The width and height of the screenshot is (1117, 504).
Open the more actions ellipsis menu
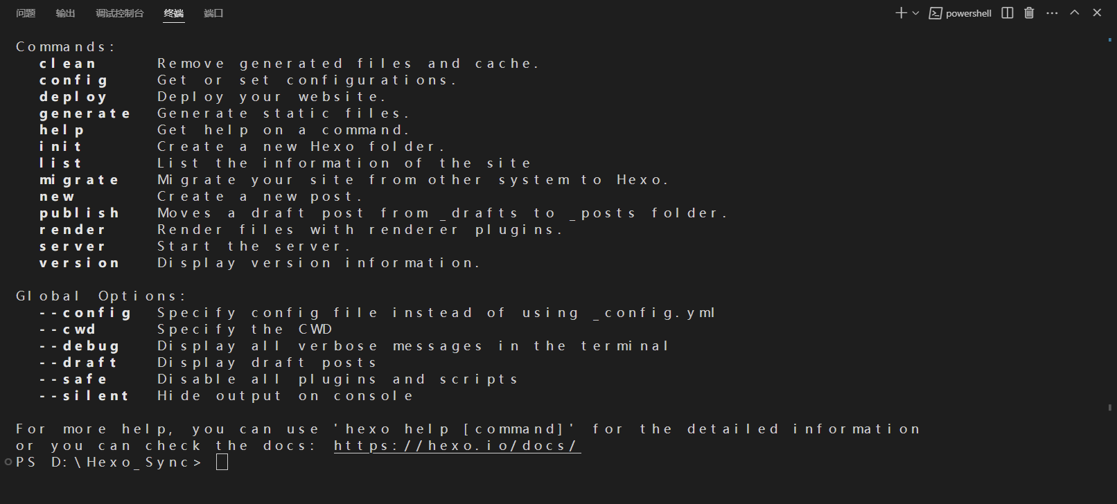pyautogui.click(x=1052, y=13)
